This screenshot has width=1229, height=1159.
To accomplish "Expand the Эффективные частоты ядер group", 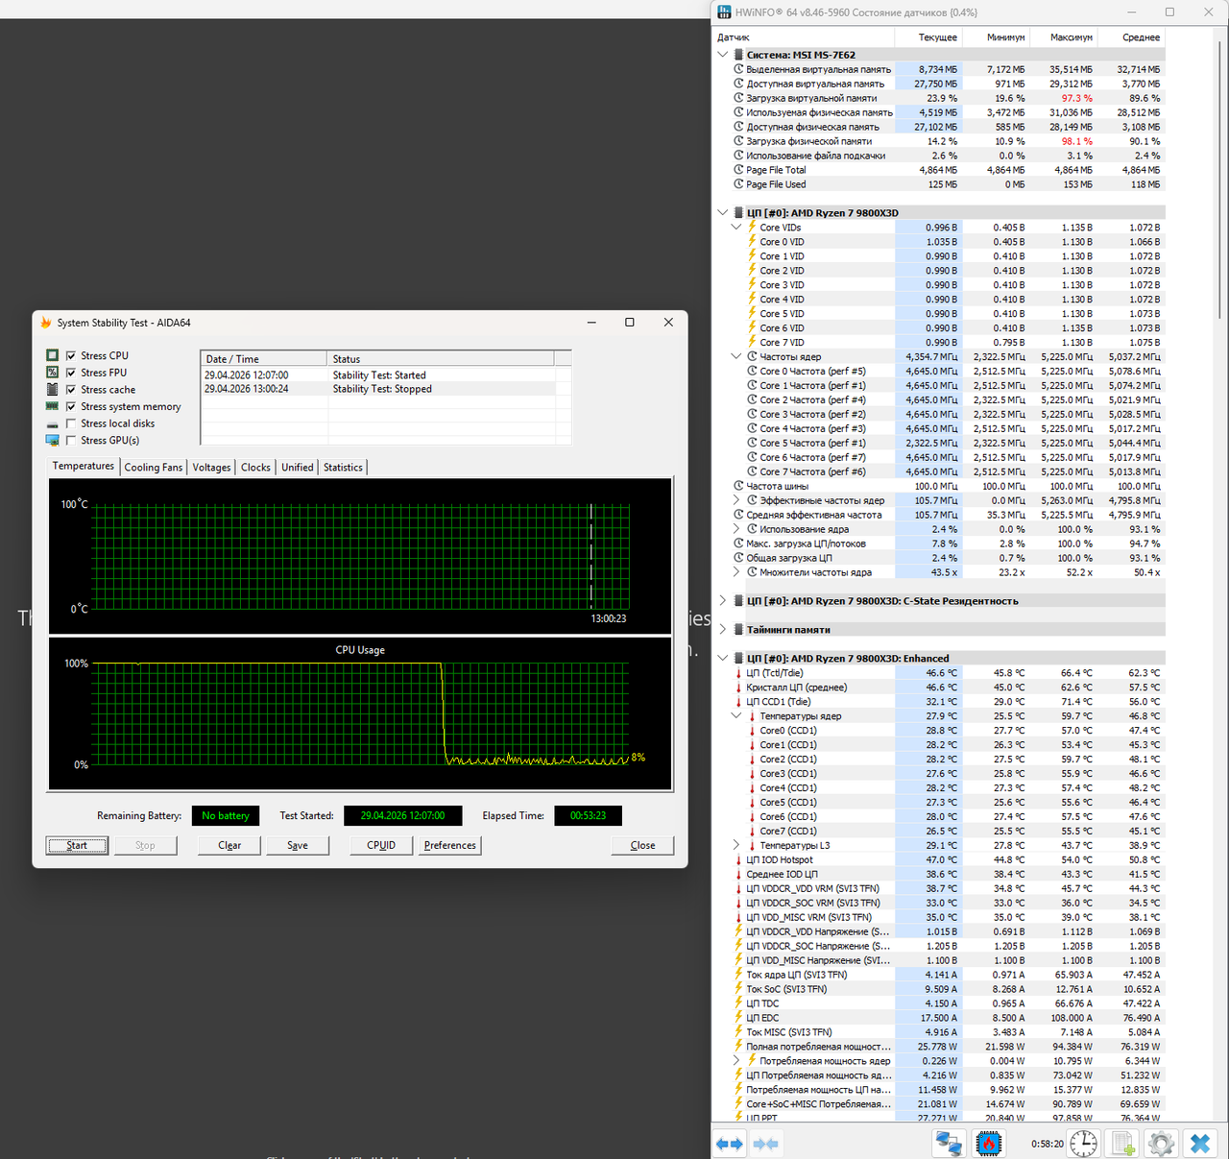I will [736, 500].
